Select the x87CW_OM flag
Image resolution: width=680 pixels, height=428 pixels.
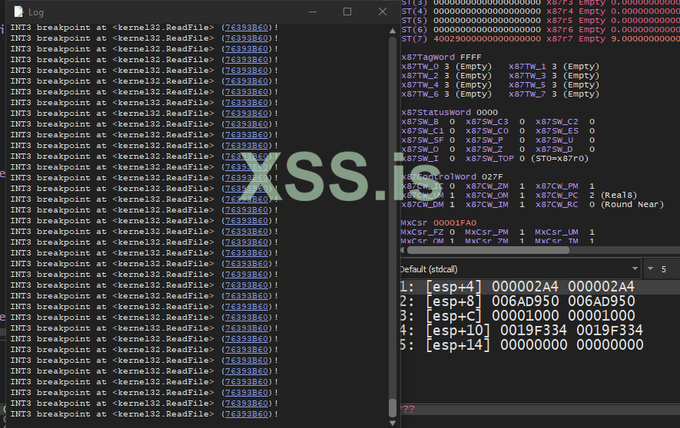[x=496, y=195]
